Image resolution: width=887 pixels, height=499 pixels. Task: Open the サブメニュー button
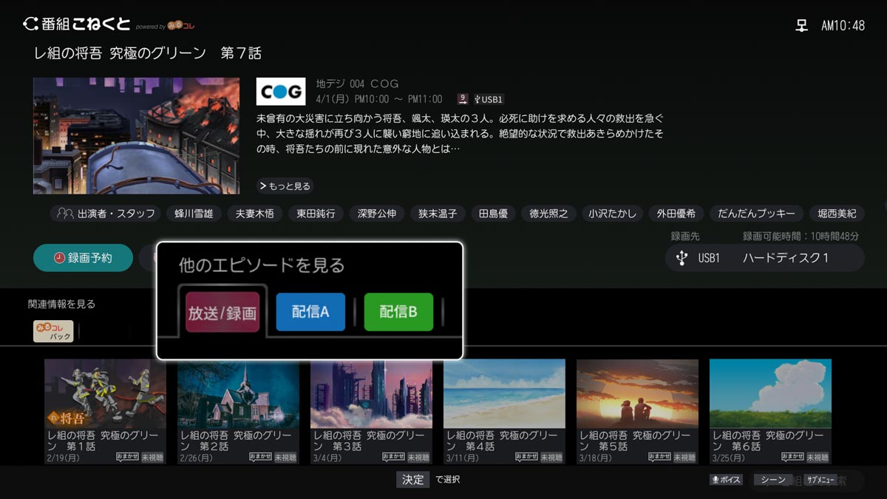click(x=820, y=480)
